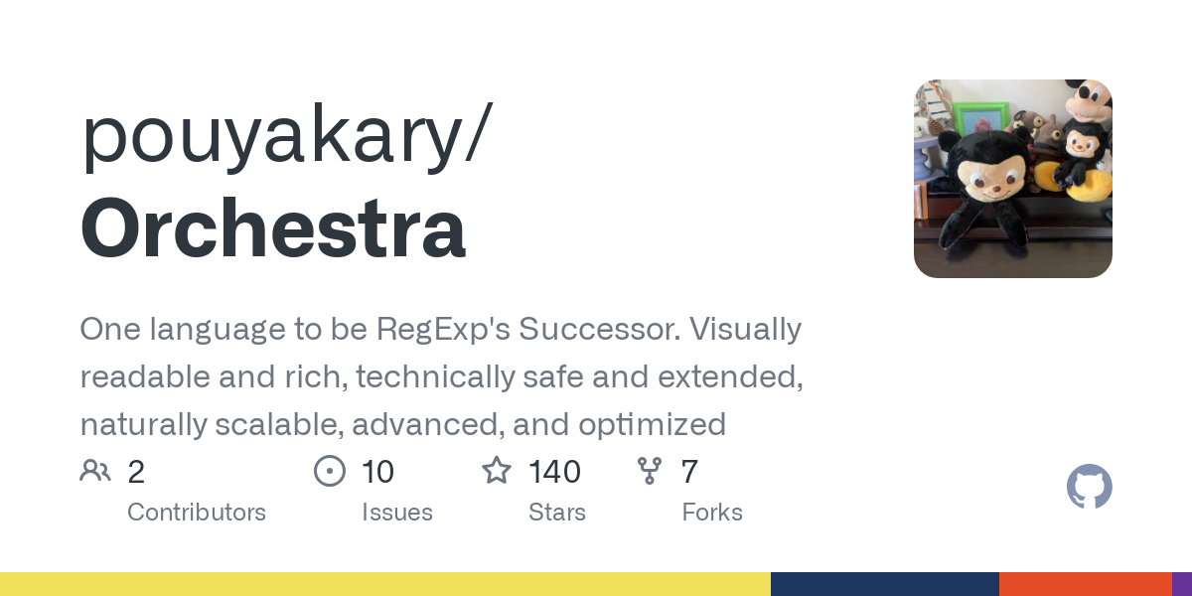Open the Orchestra repository title
This screenshot has width=1192, height=596.
coord(272,227)
